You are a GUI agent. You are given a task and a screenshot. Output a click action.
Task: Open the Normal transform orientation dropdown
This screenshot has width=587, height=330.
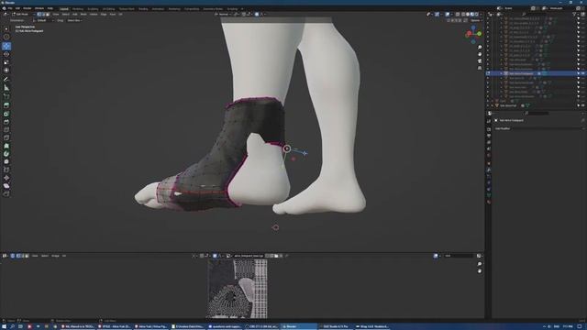(224, 15)
